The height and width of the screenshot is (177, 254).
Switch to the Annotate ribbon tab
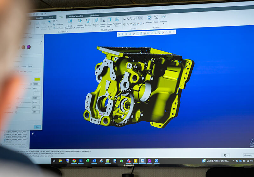point(39,18)
